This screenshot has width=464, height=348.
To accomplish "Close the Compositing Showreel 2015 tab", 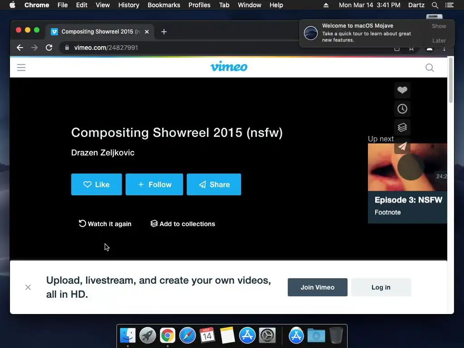I will 147,32.
